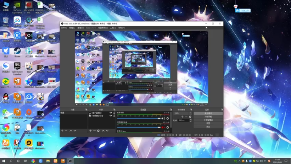The height and width of the screenshot is (164, 291).
Task: Open Windows Start menu
Action: tap(3, 161)
